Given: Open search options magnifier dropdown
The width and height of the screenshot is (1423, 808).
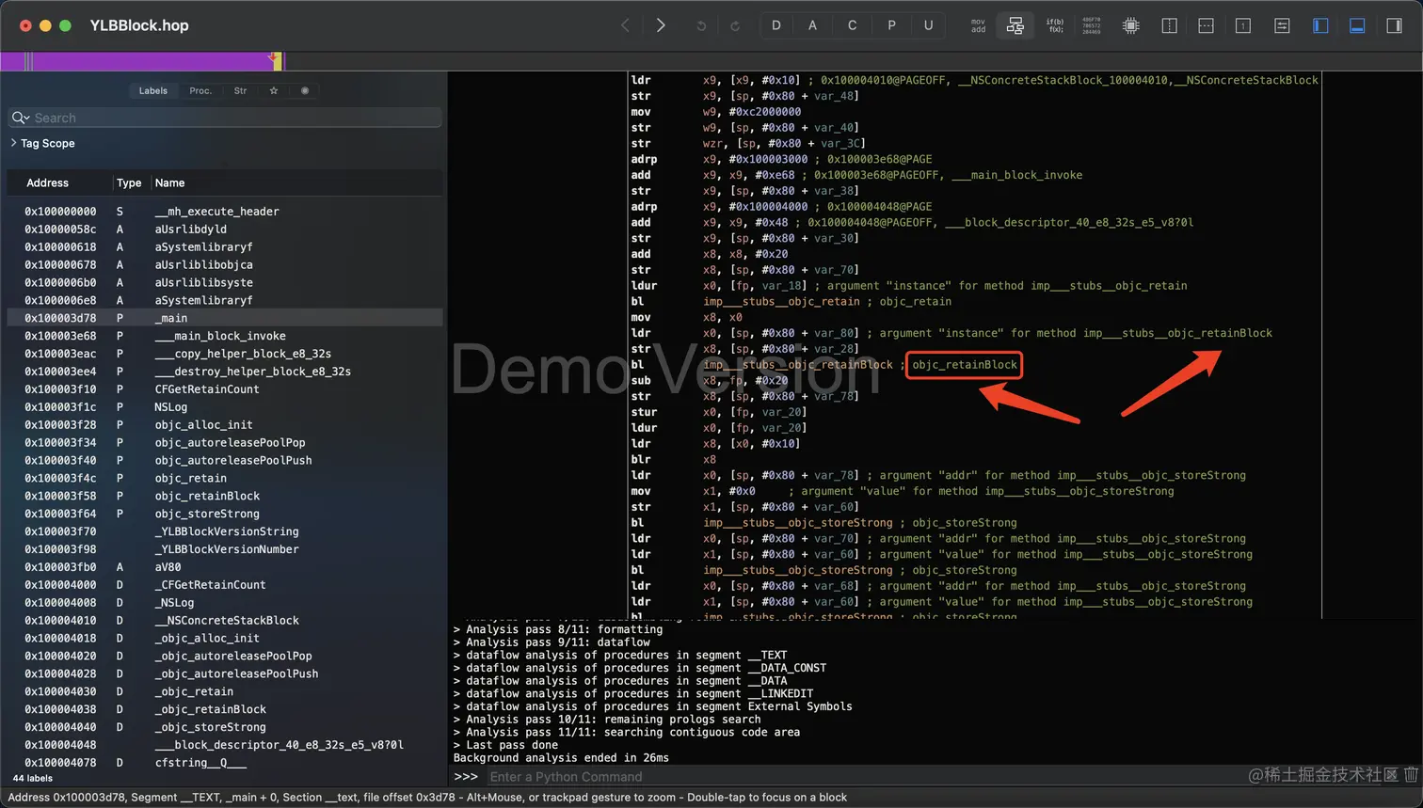Looking at the screenshot, I should [20, 118].
